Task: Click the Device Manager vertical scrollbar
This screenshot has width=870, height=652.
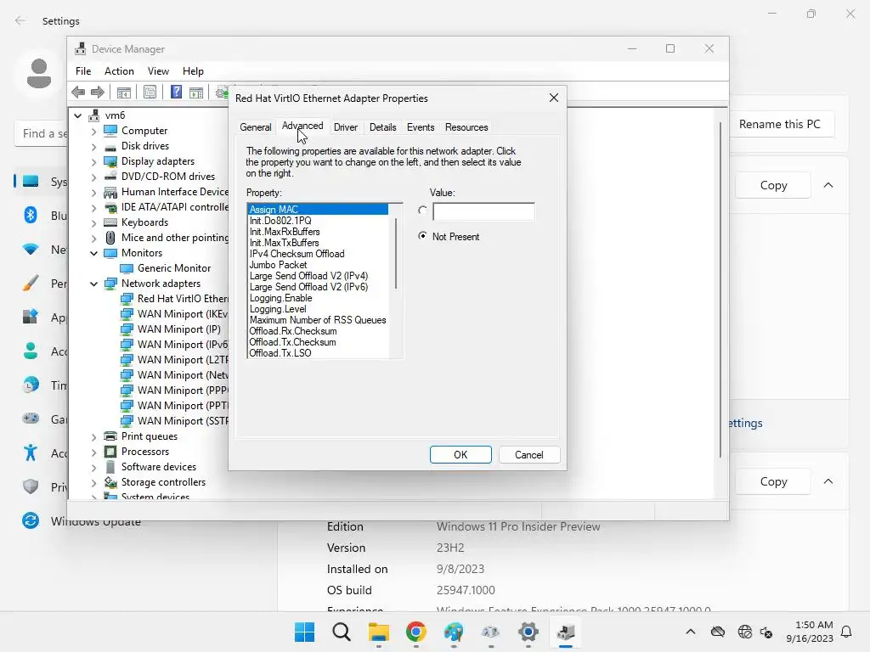Action: click(x=720, y=289)
